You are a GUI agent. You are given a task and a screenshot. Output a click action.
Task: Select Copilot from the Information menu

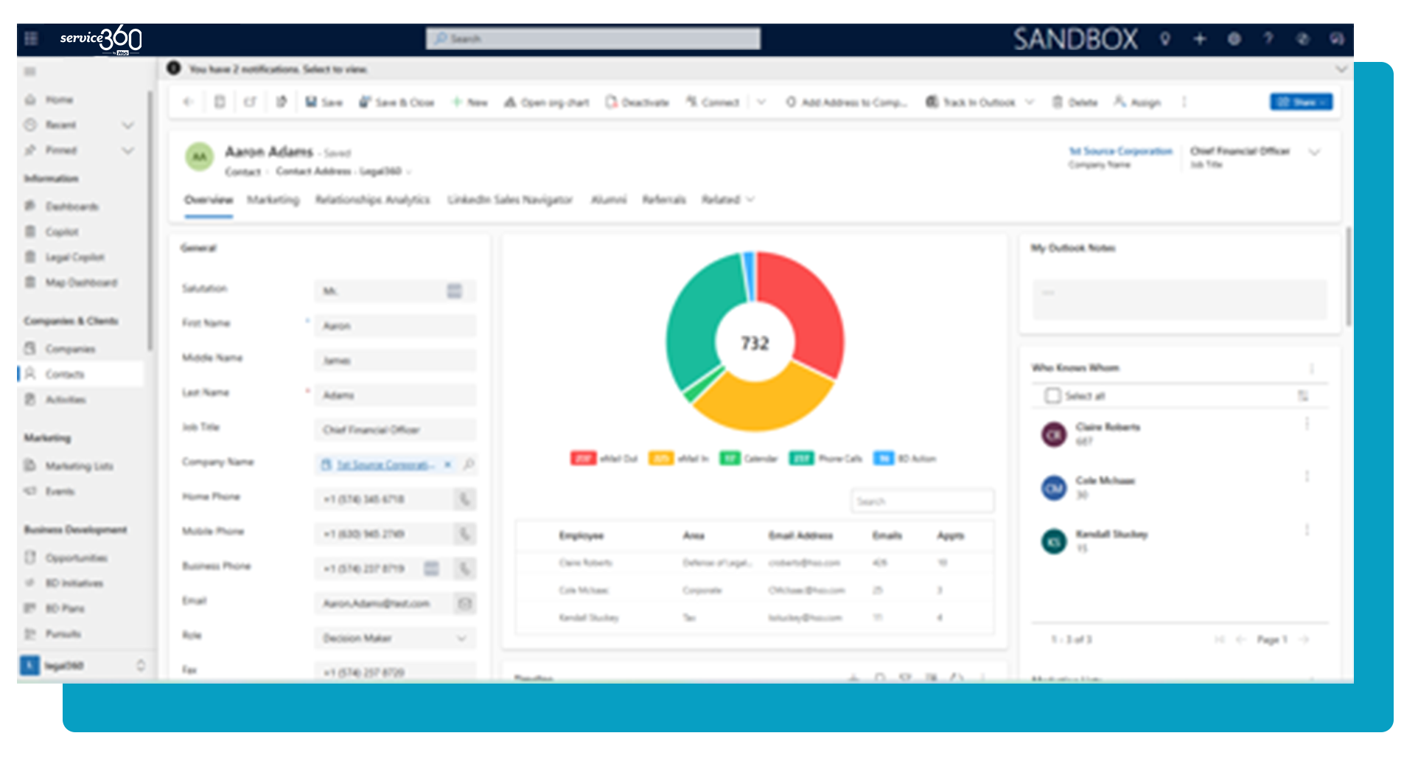tap(64, 232)
